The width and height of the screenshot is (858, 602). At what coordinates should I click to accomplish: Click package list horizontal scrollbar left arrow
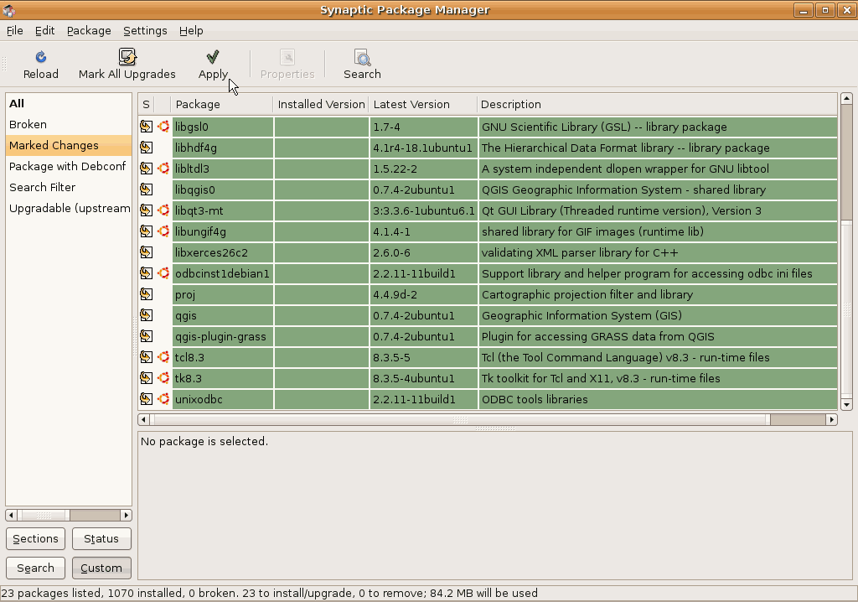143,419
